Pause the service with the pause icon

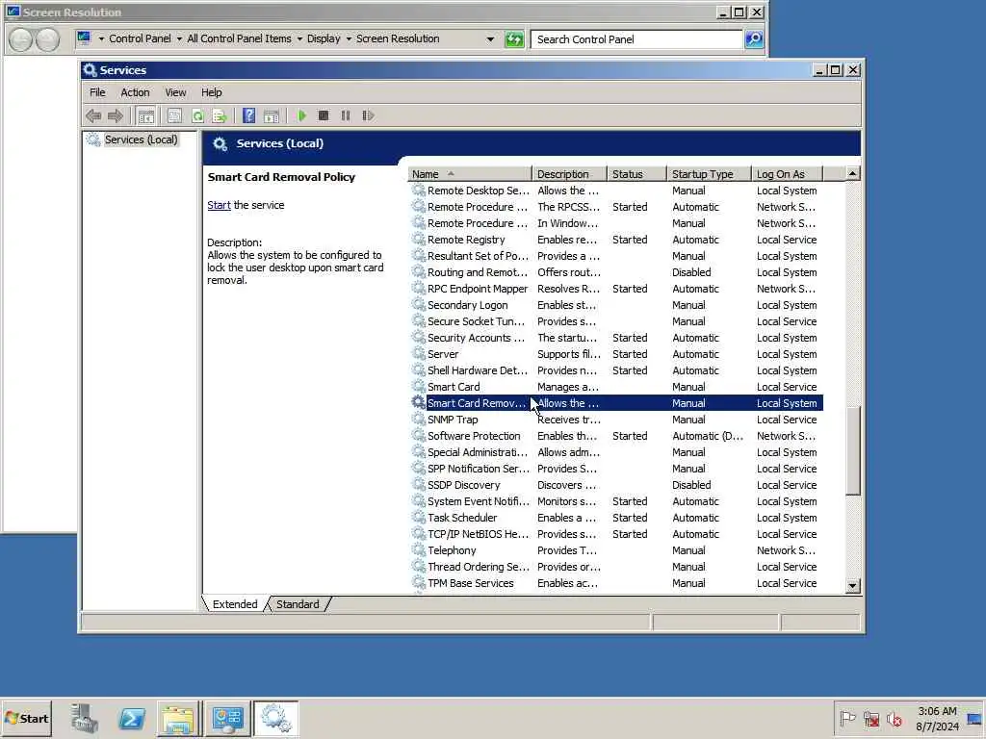pos(346,115)
